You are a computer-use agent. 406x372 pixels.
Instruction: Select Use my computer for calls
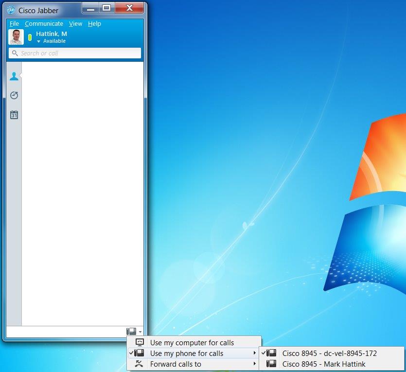click(x=194, y=342)
